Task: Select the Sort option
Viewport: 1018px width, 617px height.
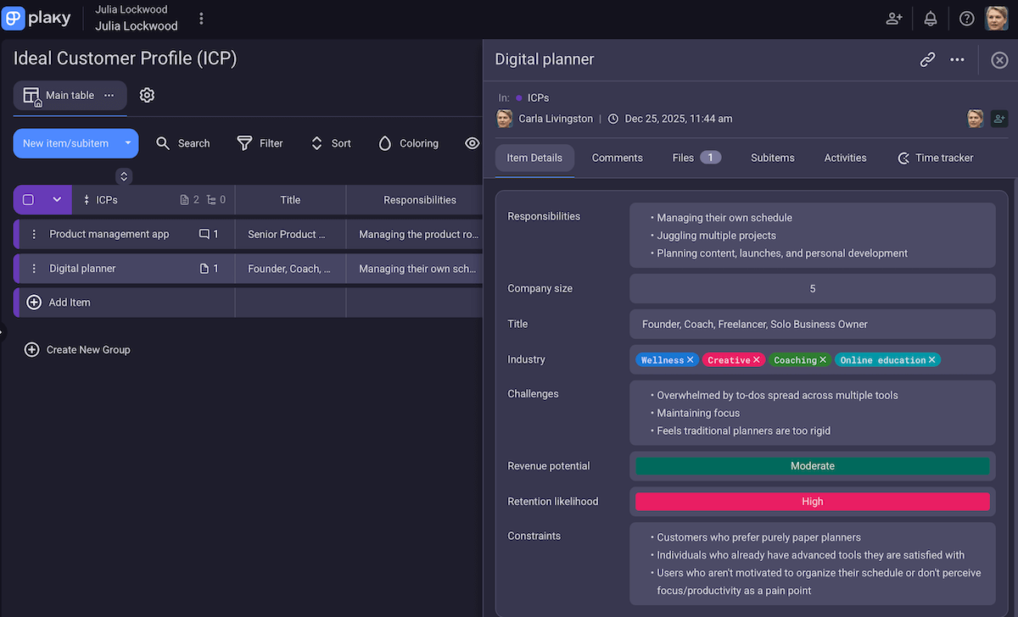Action: [x=316, y=143]
